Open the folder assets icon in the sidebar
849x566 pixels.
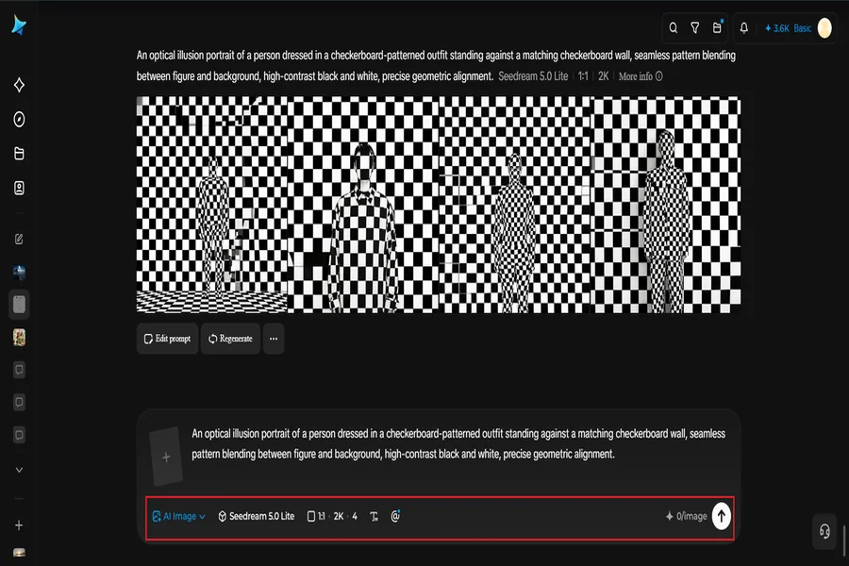tap(19, 154)
